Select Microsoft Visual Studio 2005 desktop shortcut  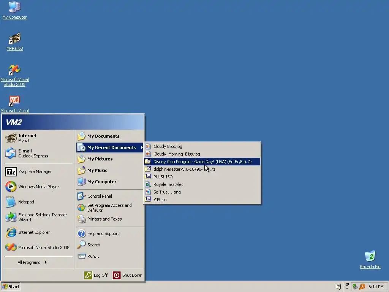(x=15, y=75)
